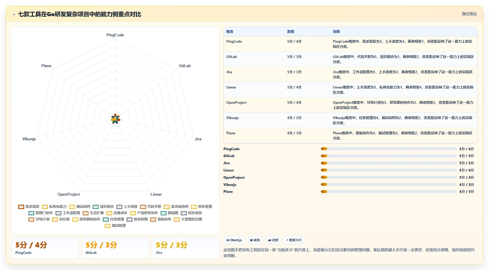This screenshot has width=489, height=270.
Task: Click the Plane progress bar
Action: 389,192
